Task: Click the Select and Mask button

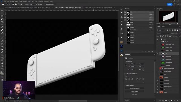Action: (50, 5)
